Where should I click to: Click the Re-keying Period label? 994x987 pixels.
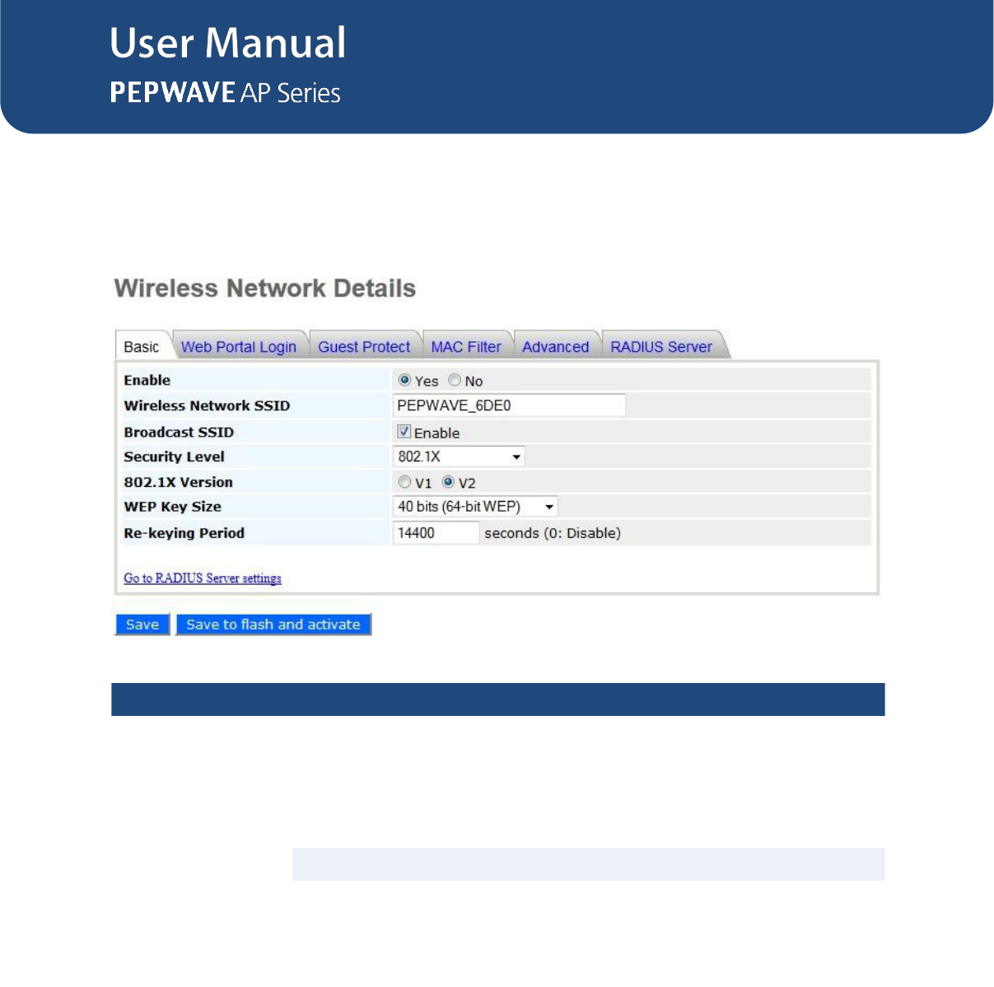184,533
